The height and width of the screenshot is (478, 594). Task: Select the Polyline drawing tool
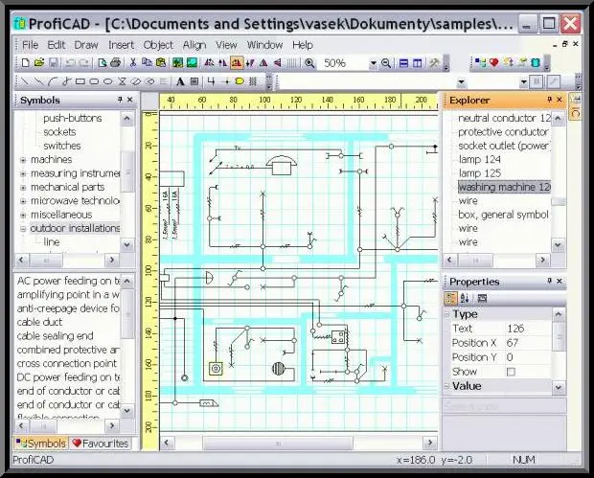(38, 81)
